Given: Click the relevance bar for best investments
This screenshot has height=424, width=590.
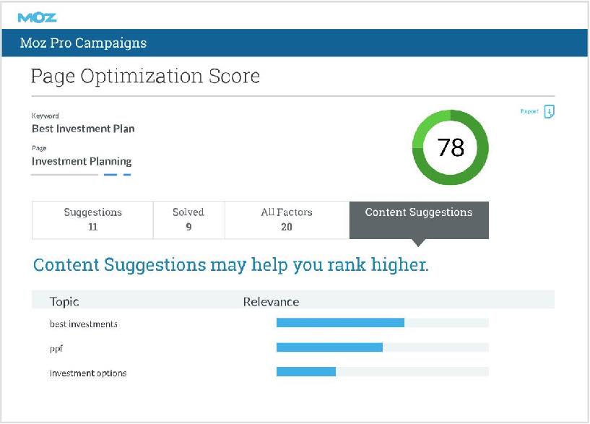Looking at the screenshot, I should (339, 323).
